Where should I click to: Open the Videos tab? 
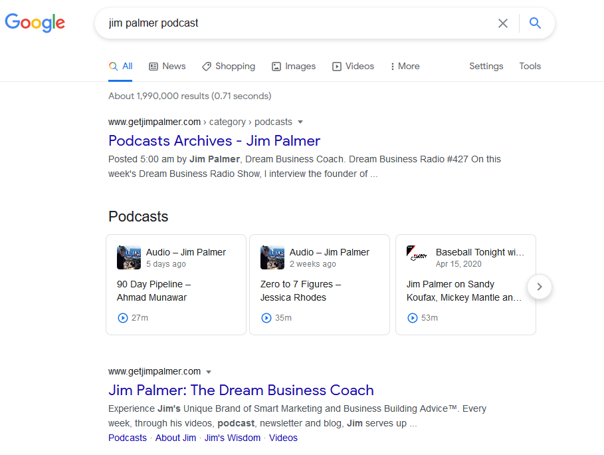point(353,67)
